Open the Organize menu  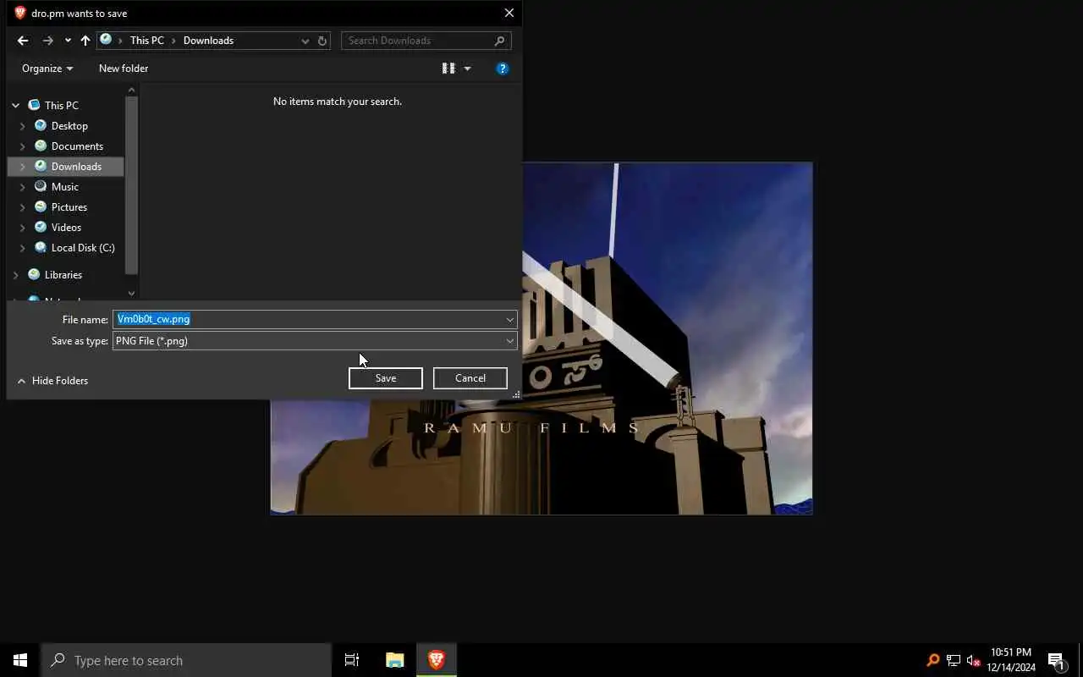coord(47,69)
